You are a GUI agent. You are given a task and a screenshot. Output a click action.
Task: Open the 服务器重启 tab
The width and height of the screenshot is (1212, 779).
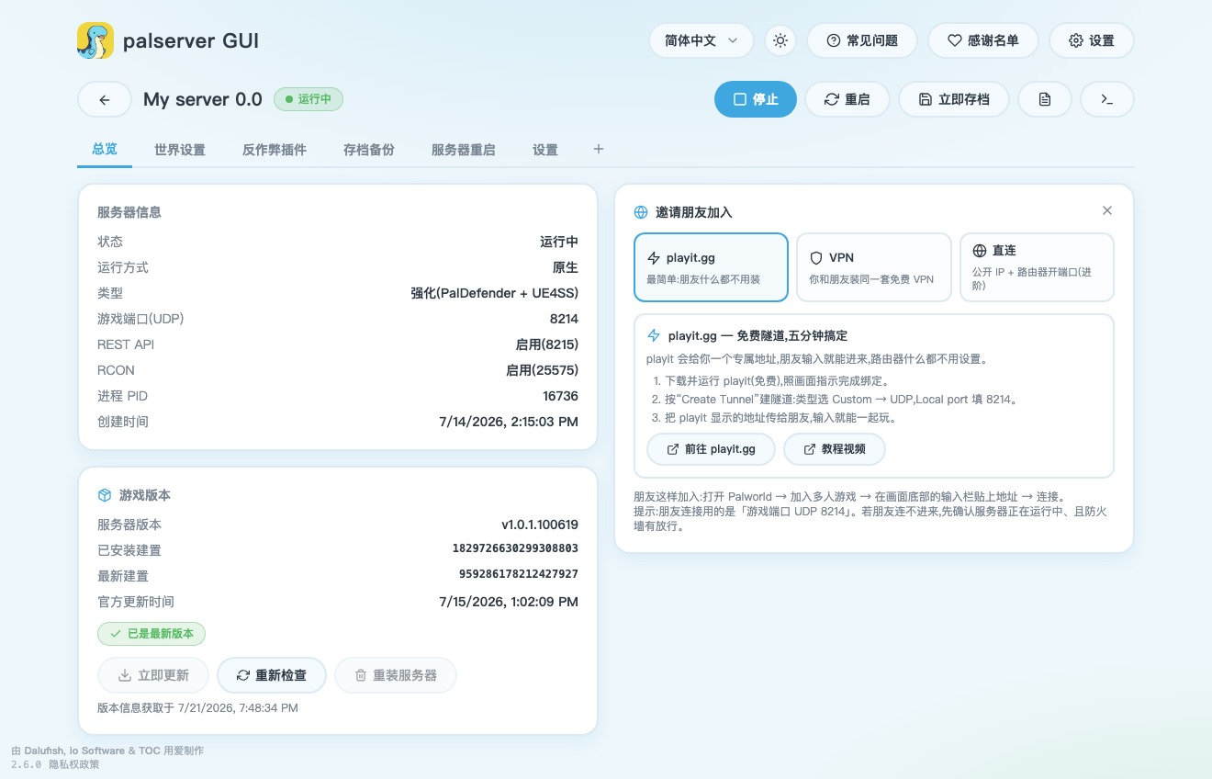(464, 149)
